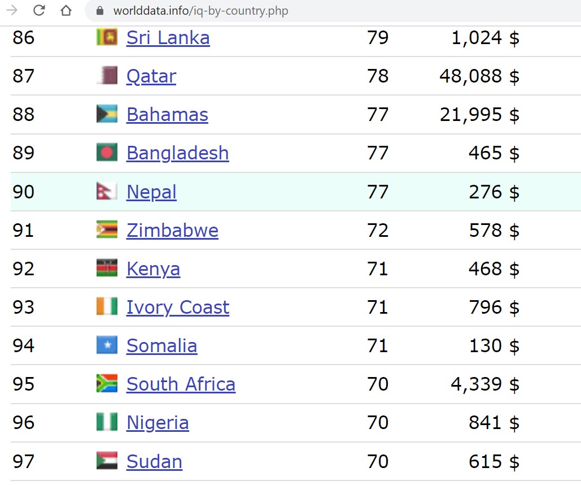The height and width of the screenshot is (485, 581).
Task: Click the Somalia flag icon
Action: point(107,345)
